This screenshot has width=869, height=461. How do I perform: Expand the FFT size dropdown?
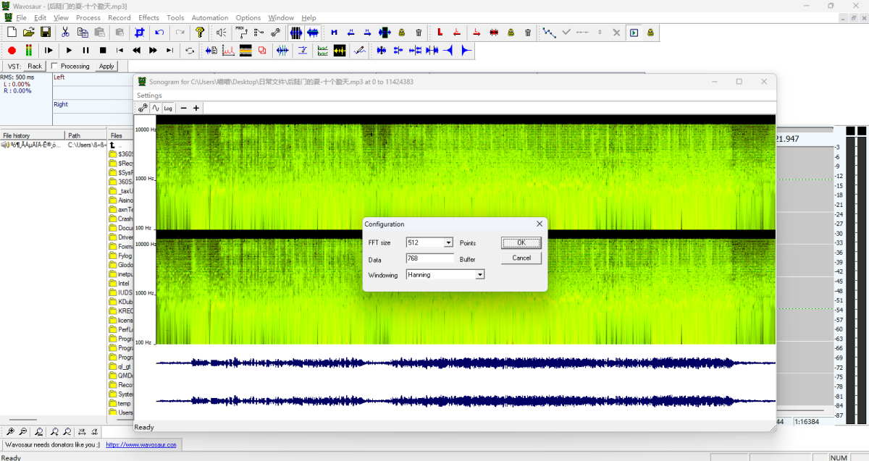448,243
